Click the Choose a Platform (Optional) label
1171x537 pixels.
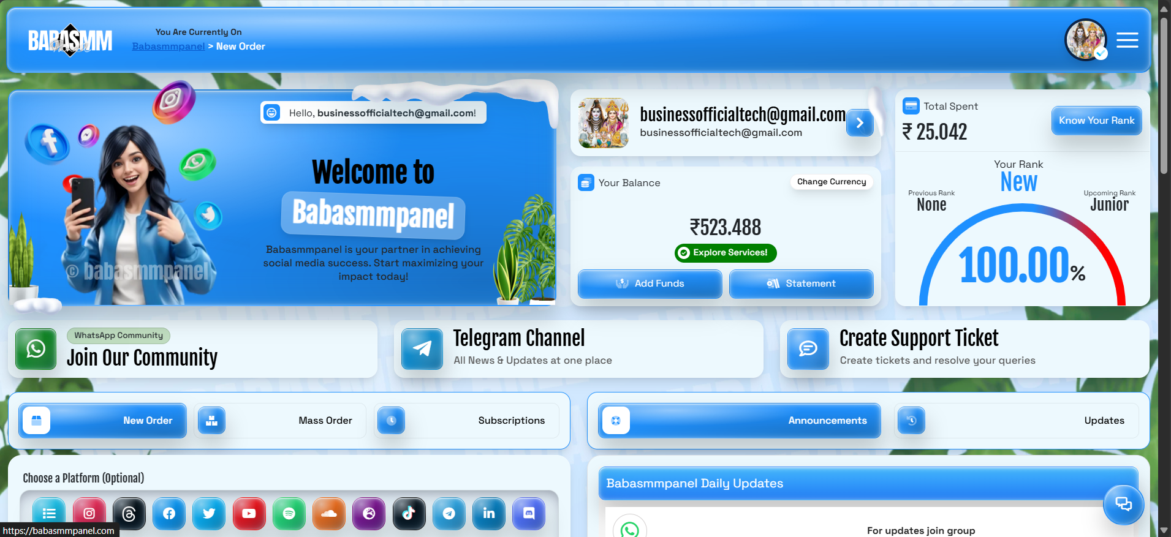click(x=83, y=478)
